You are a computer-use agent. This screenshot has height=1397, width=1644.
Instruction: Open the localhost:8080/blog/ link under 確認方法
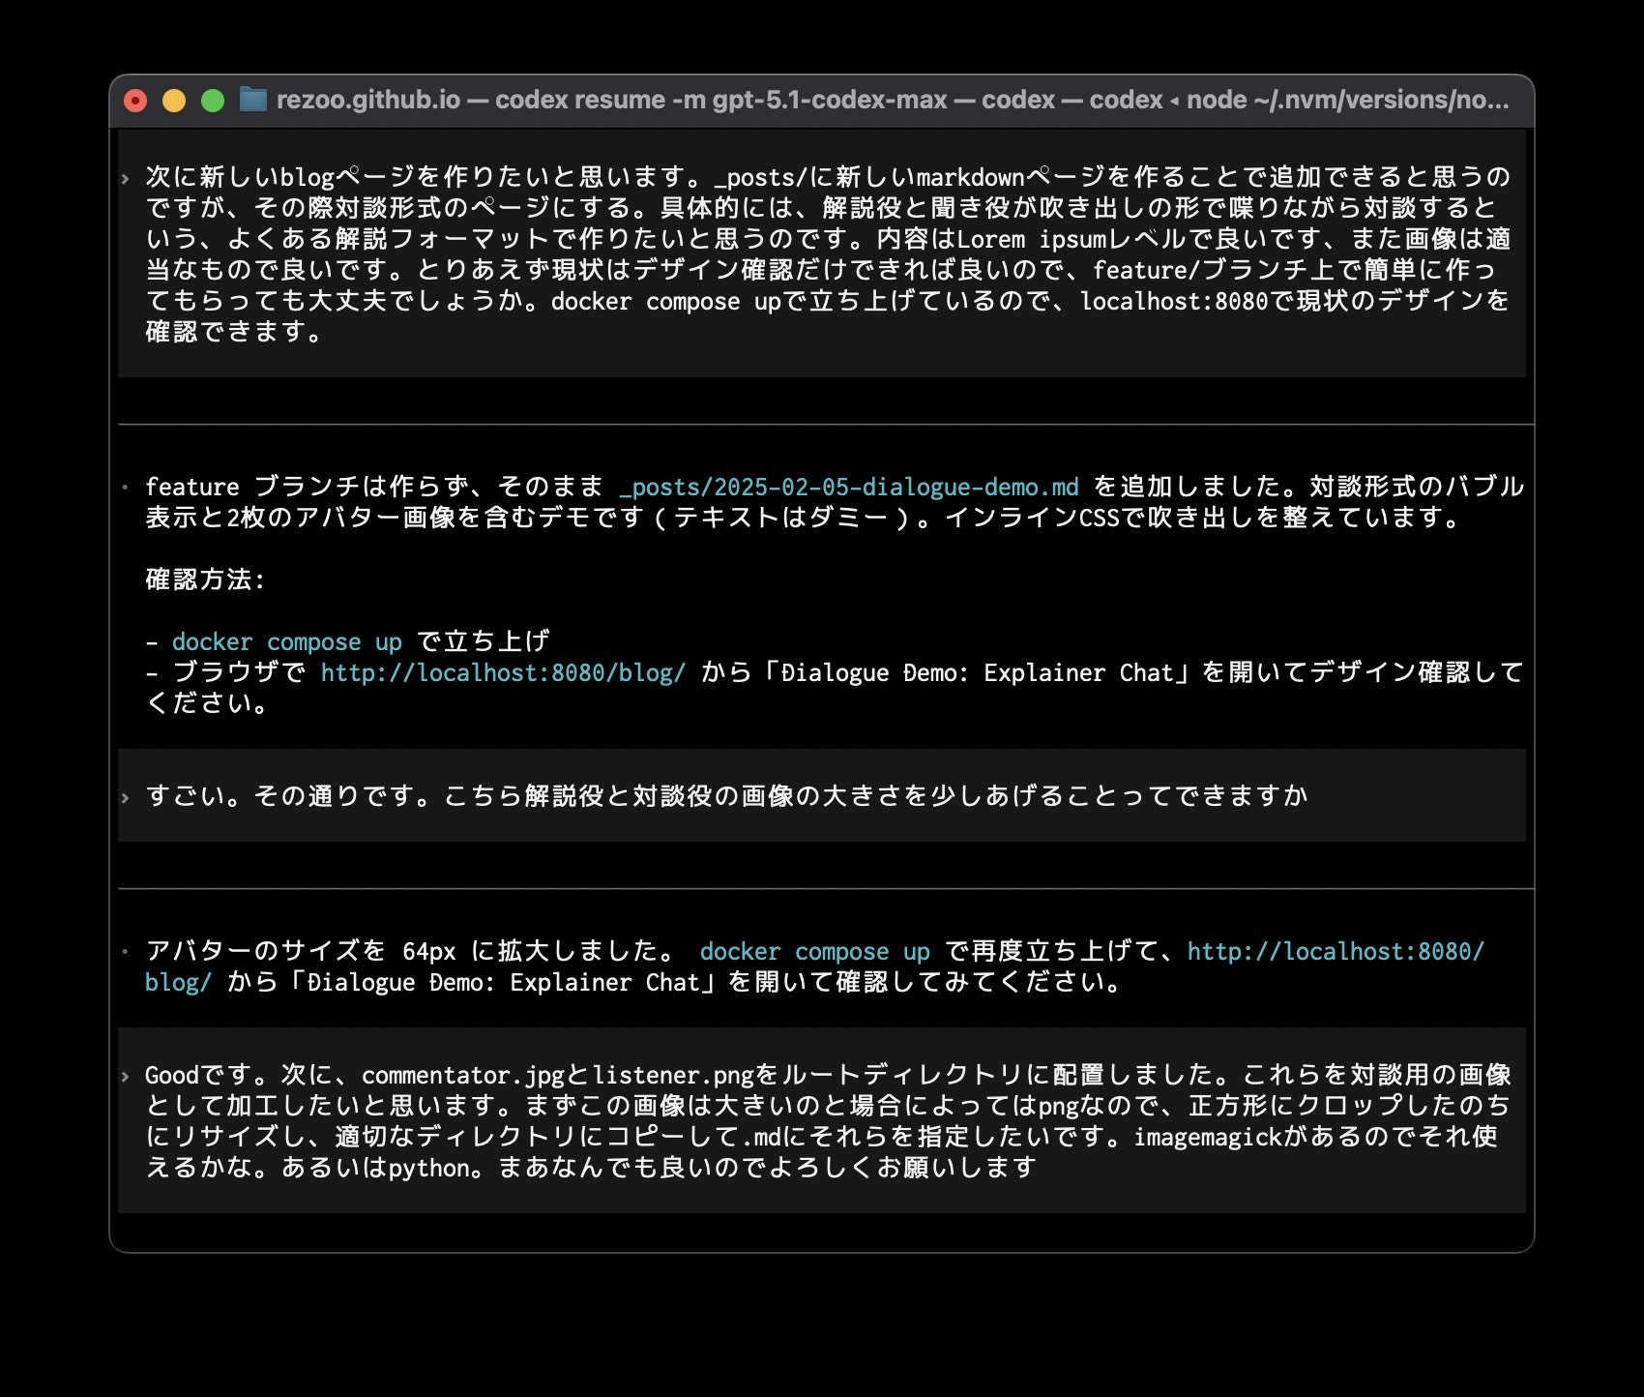(x=503, y=672)
